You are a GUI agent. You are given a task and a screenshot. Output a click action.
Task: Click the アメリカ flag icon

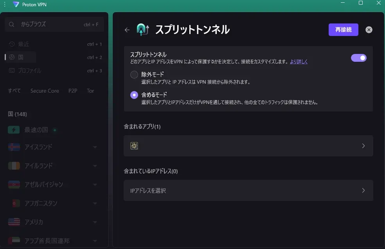tap(14, 222)
